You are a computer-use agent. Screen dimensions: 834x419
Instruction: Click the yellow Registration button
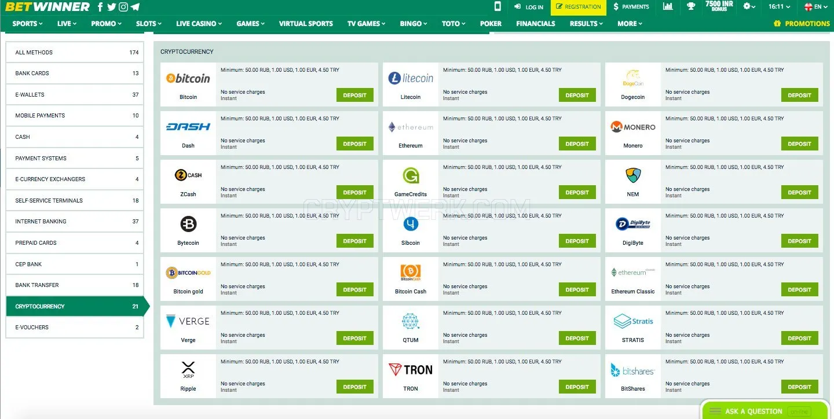tap(578, 7)
